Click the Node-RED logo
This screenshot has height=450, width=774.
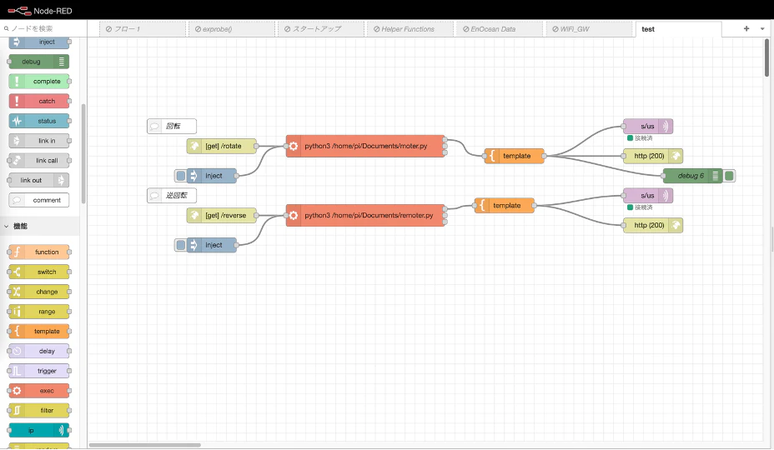pos(40,10)
